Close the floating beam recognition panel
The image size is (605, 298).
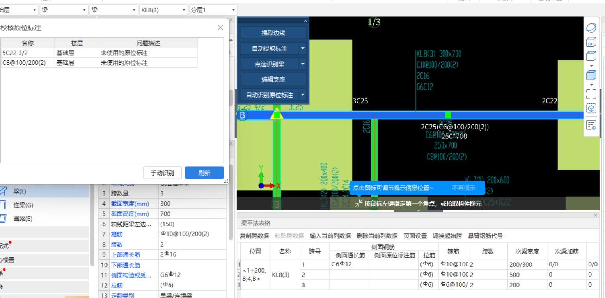coord(305,21)
